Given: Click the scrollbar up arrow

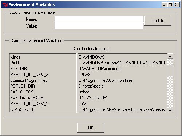Looking at the screenshot, I should click(170, 56).
